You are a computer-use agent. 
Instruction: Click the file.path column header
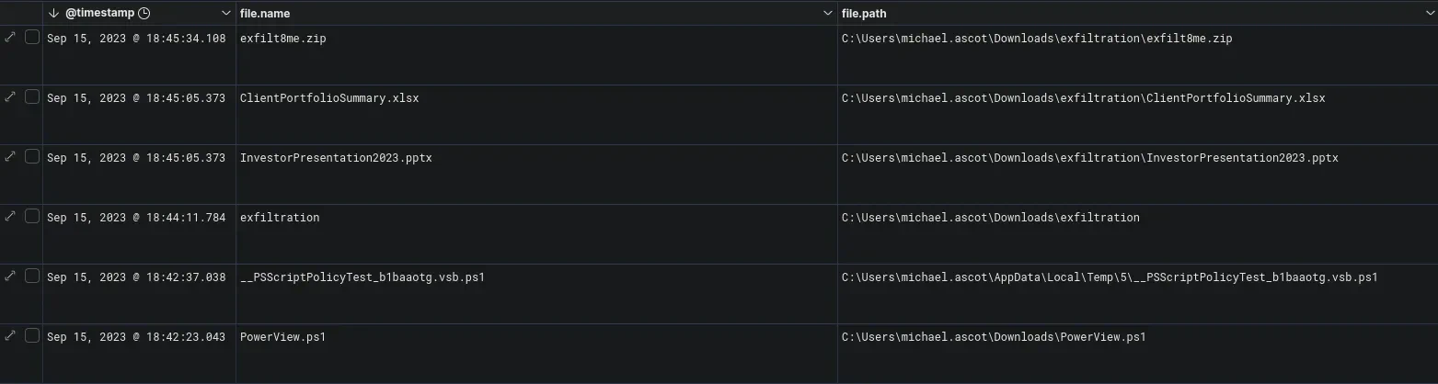pos(864,14)
